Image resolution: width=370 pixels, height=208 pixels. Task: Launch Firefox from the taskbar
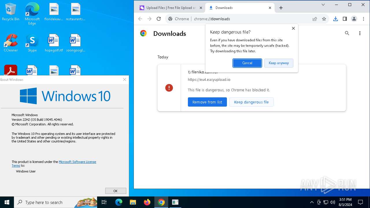point(147,202)
